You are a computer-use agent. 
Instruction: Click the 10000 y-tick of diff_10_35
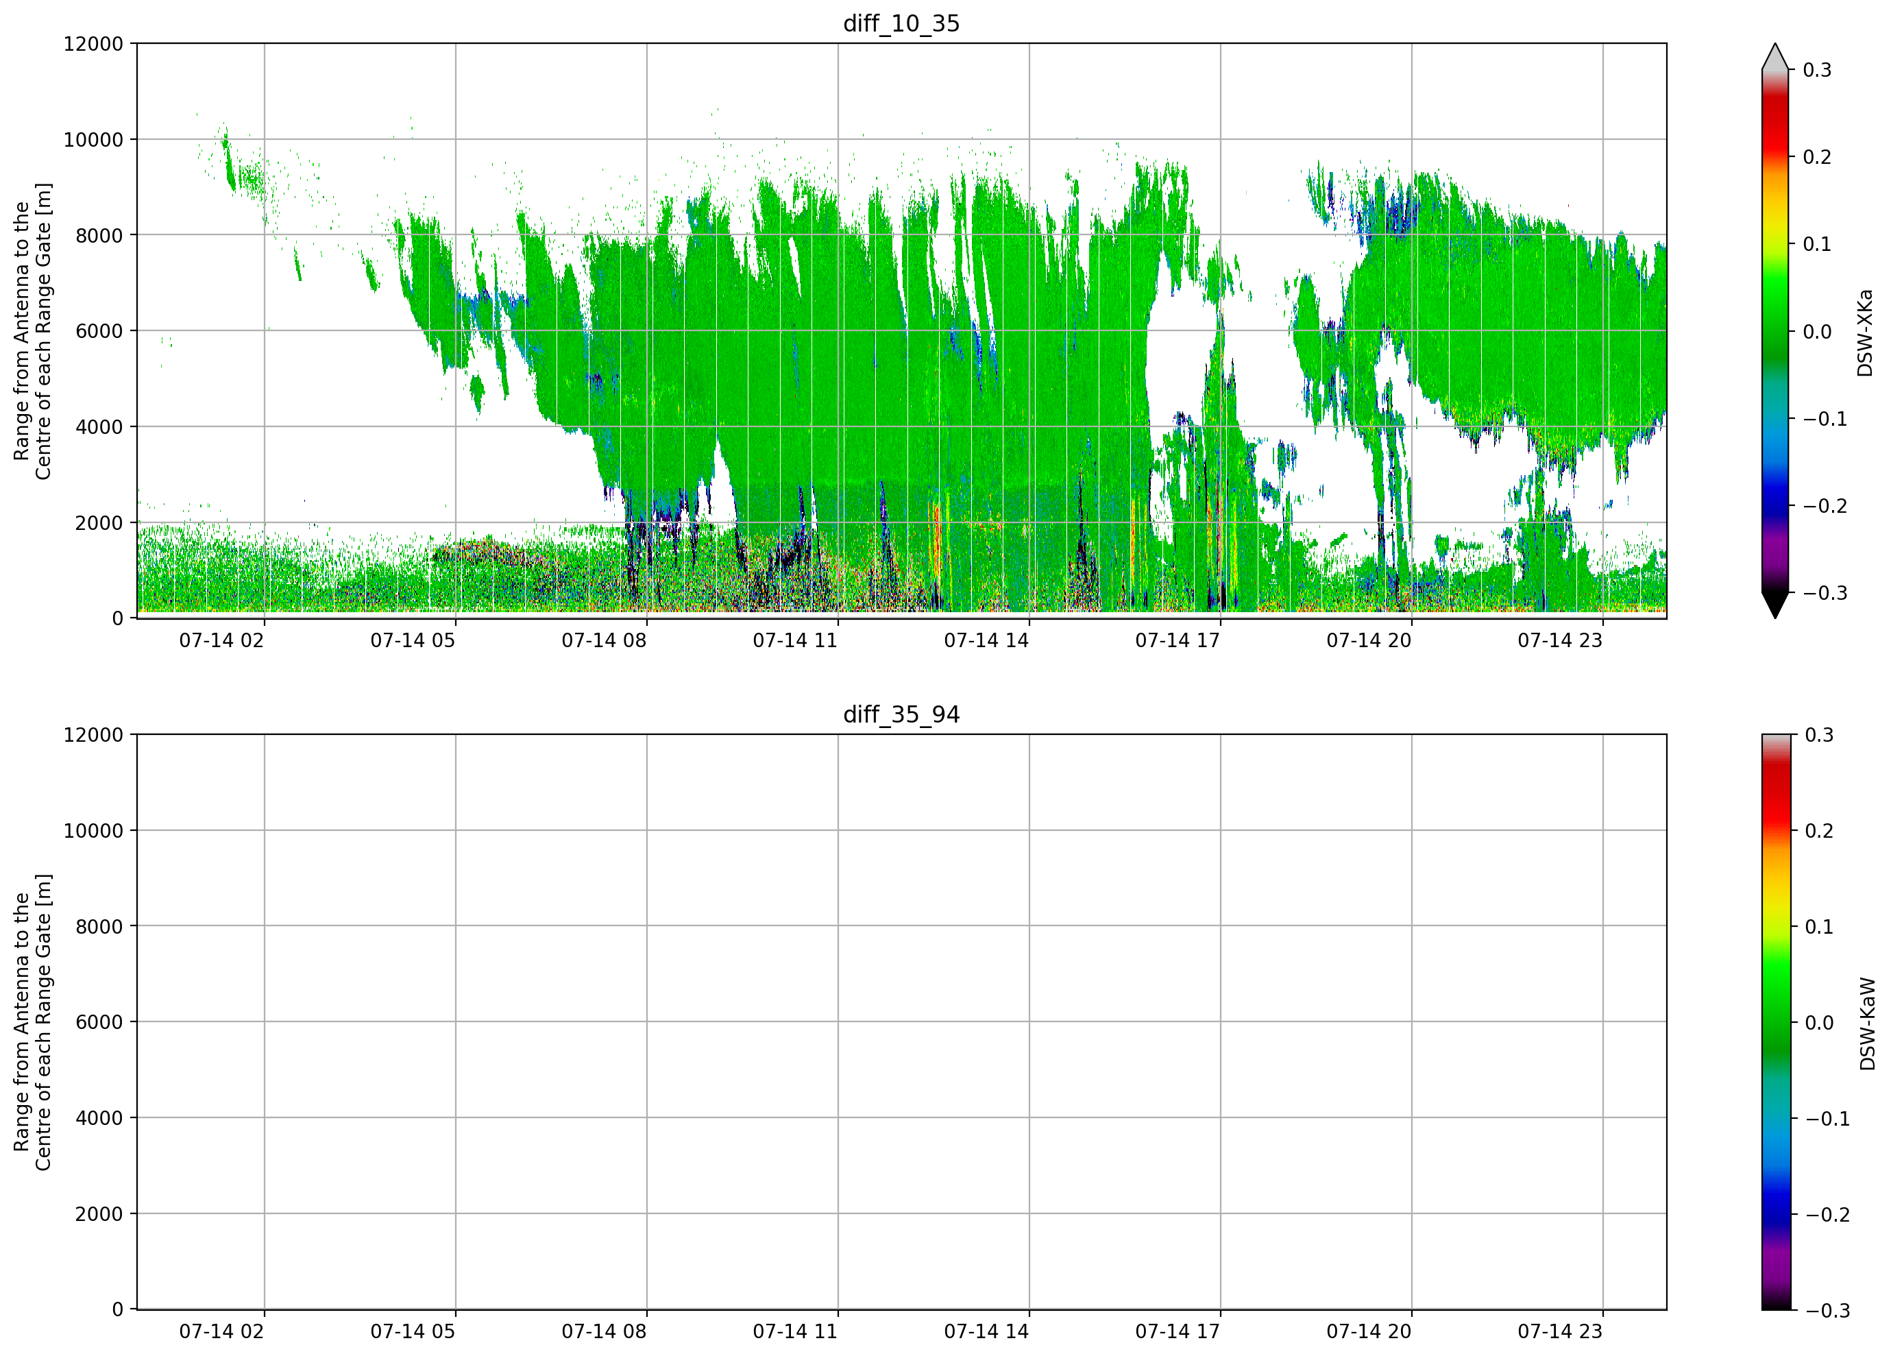coord(93,139)
